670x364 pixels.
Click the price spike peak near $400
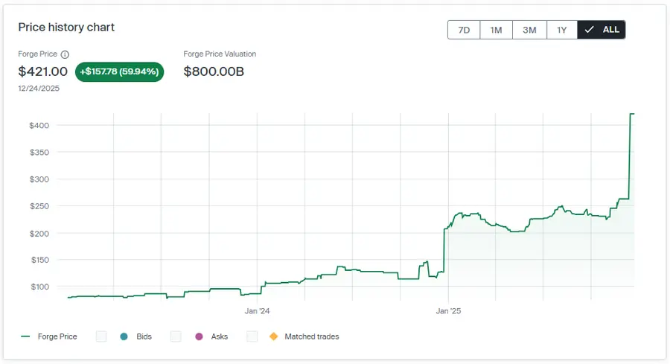point(632,114)
